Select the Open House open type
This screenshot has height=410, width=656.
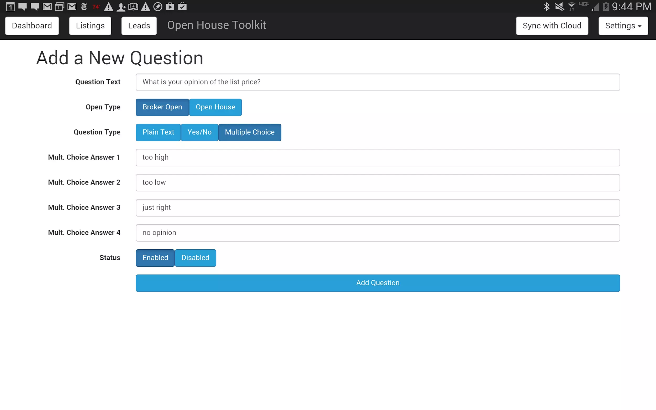215,107
